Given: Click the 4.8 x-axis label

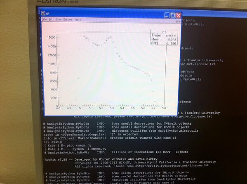Looking at the screenshot, I should point(58,108).
